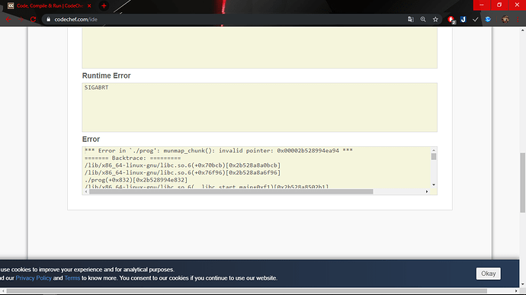Screen dimensions: 526x295
Task: Open the Chrome profile avatar
Action: coord(505,20)
